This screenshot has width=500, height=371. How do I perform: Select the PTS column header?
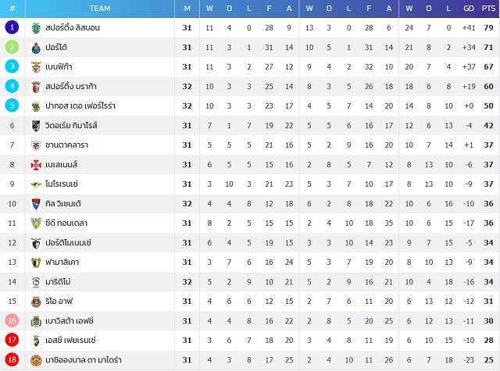pyautogui.click(x=488, y=9)
